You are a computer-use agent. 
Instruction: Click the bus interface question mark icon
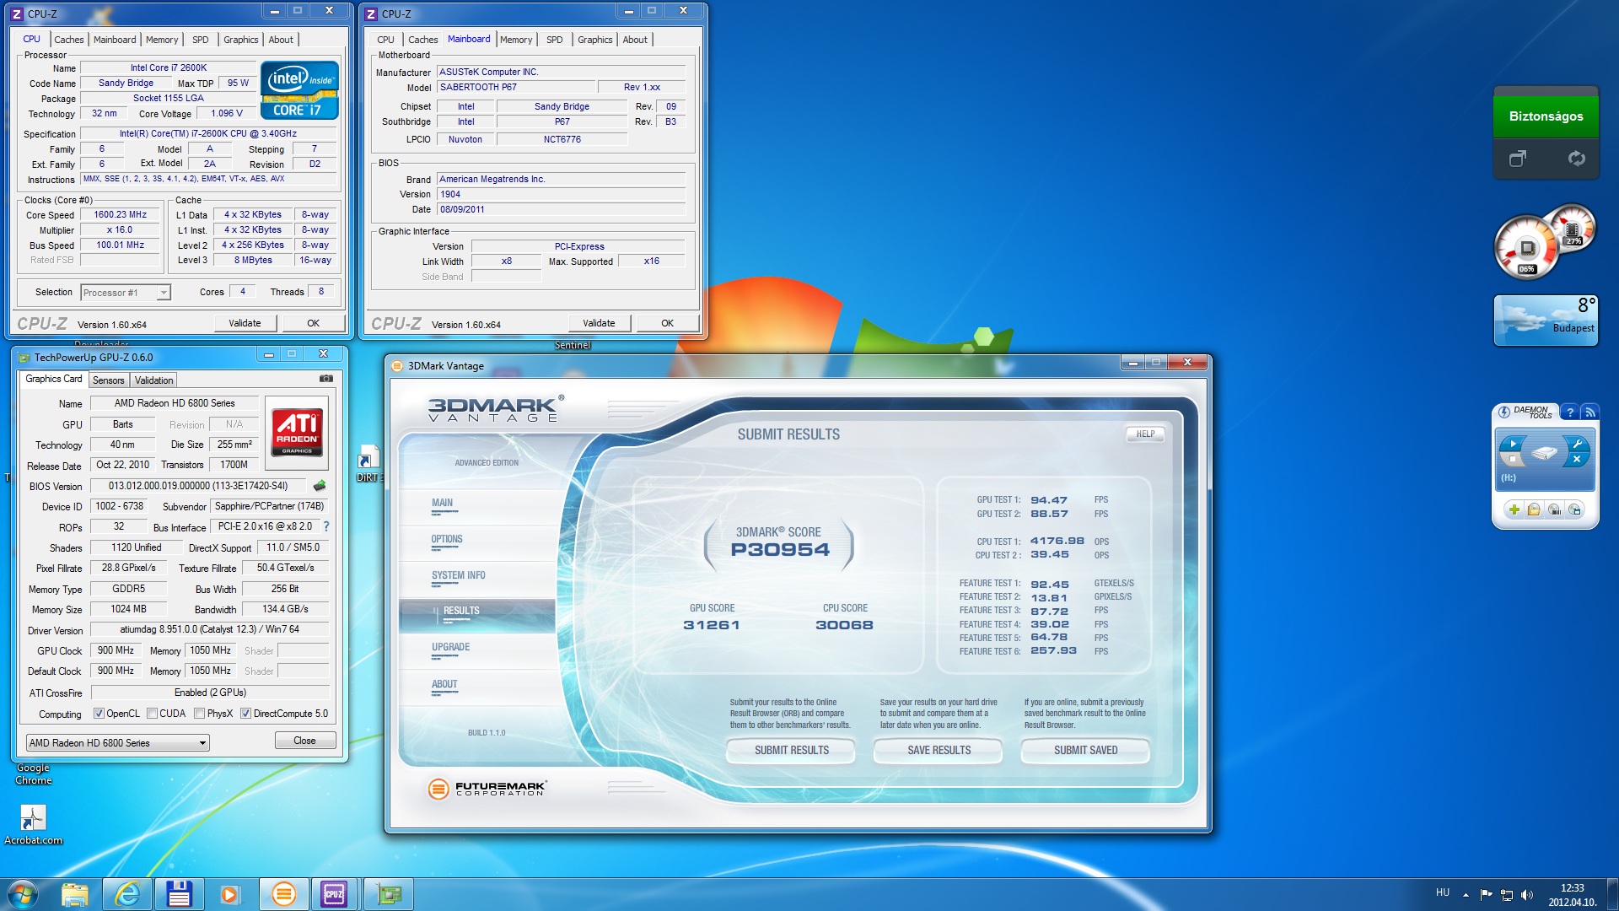326,526
